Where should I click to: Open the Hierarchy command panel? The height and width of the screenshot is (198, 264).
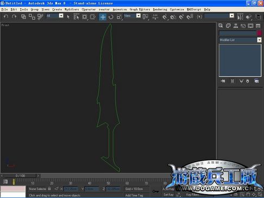coord(236,25)
